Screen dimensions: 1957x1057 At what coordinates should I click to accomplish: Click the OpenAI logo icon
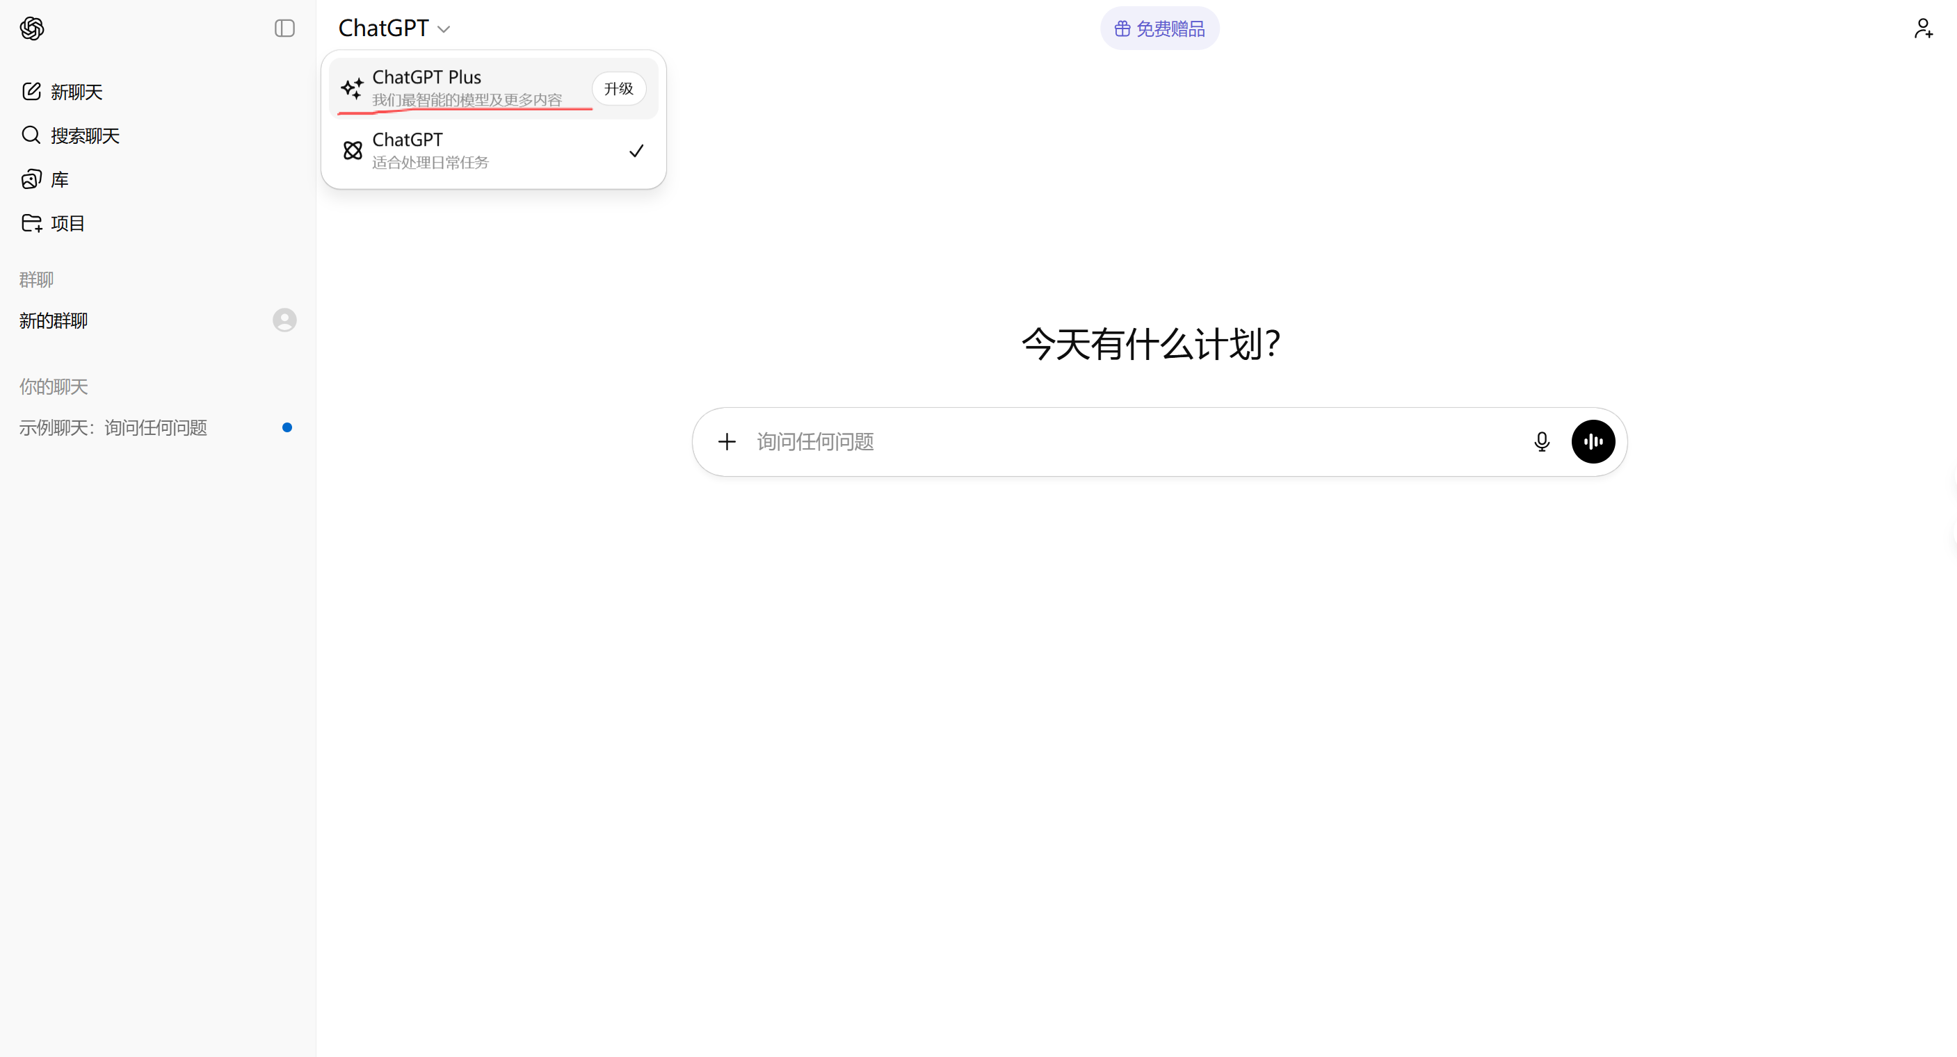pos(32,29)
